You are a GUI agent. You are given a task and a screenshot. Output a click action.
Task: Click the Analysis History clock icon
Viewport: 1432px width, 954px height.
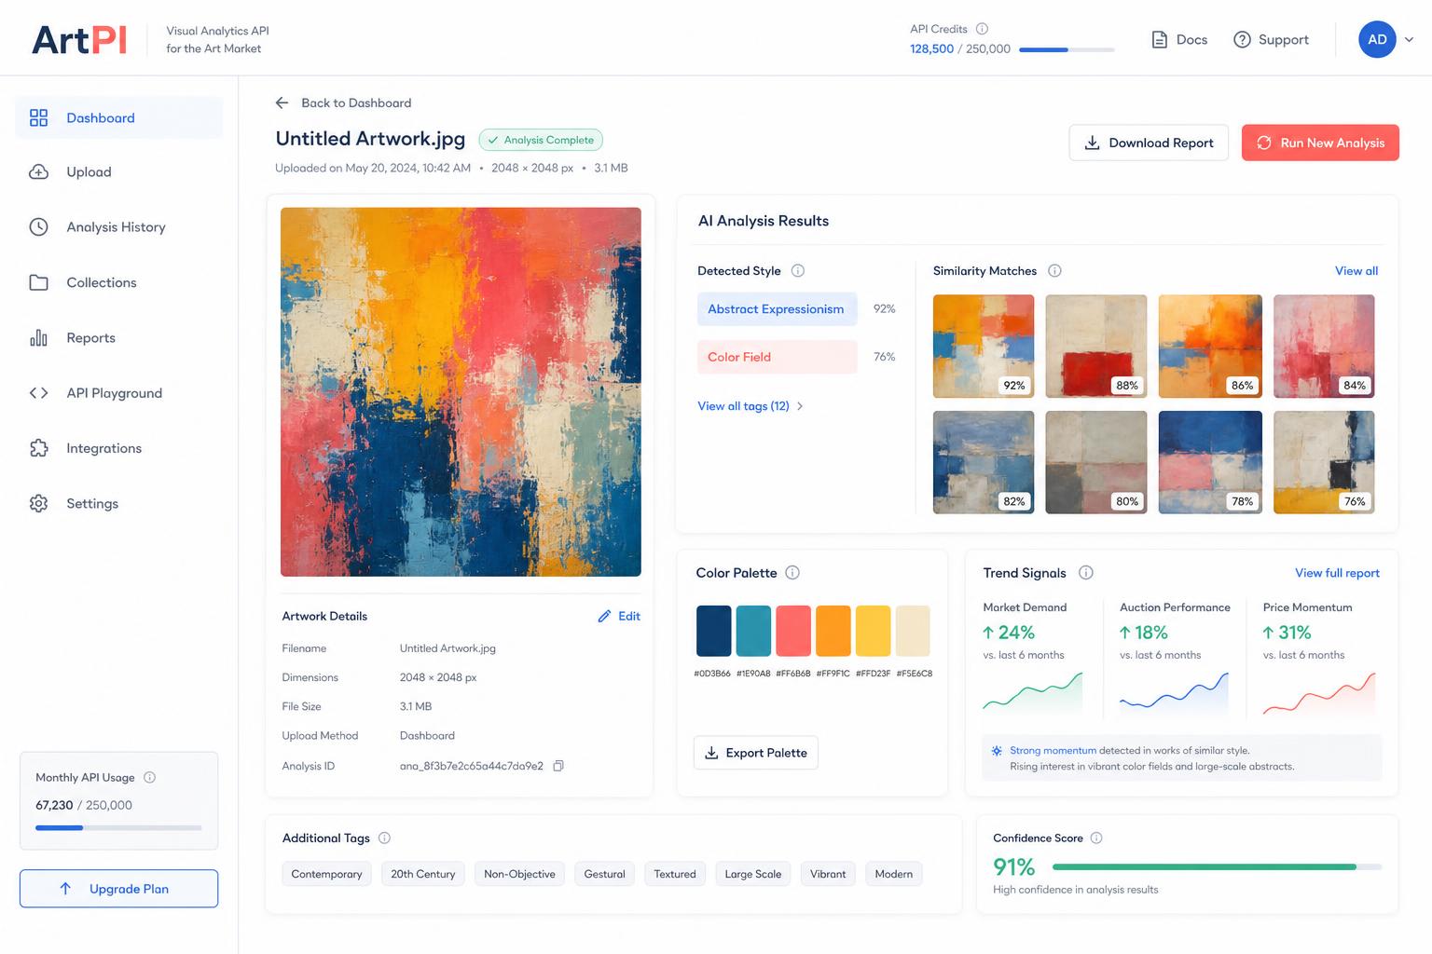click(x=38, y=227)
